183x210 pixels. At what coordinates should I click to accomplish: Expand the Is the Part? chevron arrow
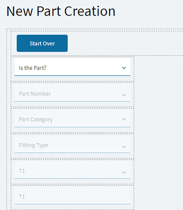tap(124, 68)
